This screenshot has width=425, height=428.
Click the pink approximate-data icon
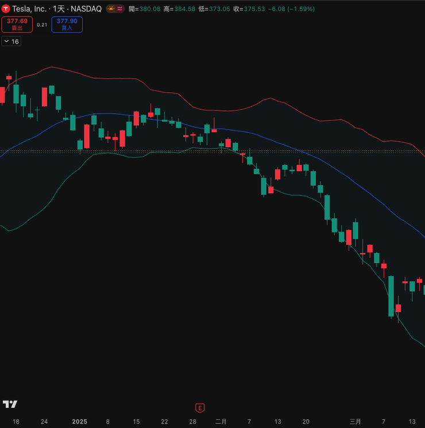(120, 9)
